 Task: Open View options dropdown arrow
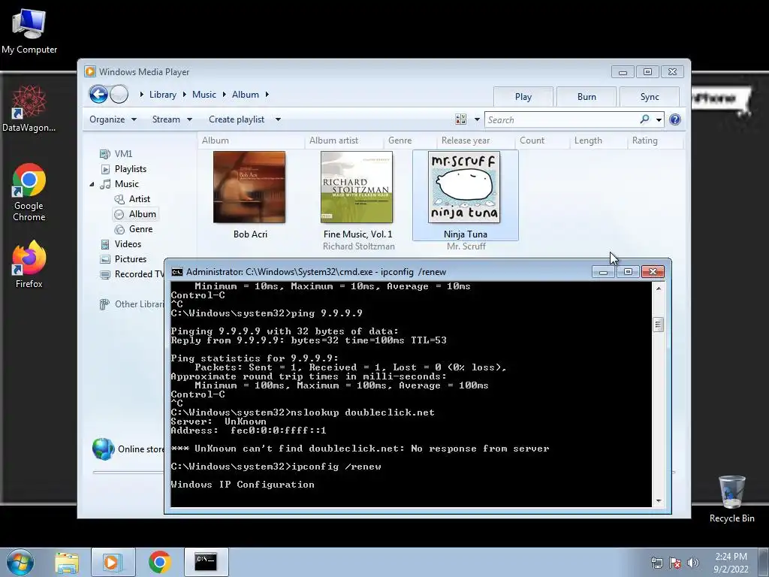click(477, 119)
